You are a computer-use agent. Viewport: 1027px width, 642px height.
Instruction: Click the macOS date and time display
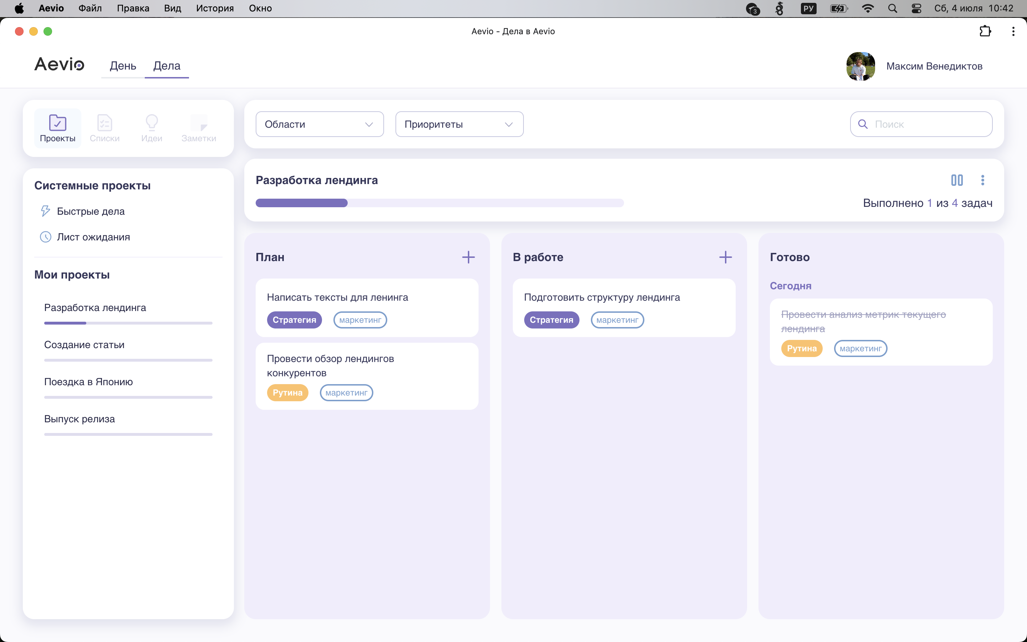[974, 8]
